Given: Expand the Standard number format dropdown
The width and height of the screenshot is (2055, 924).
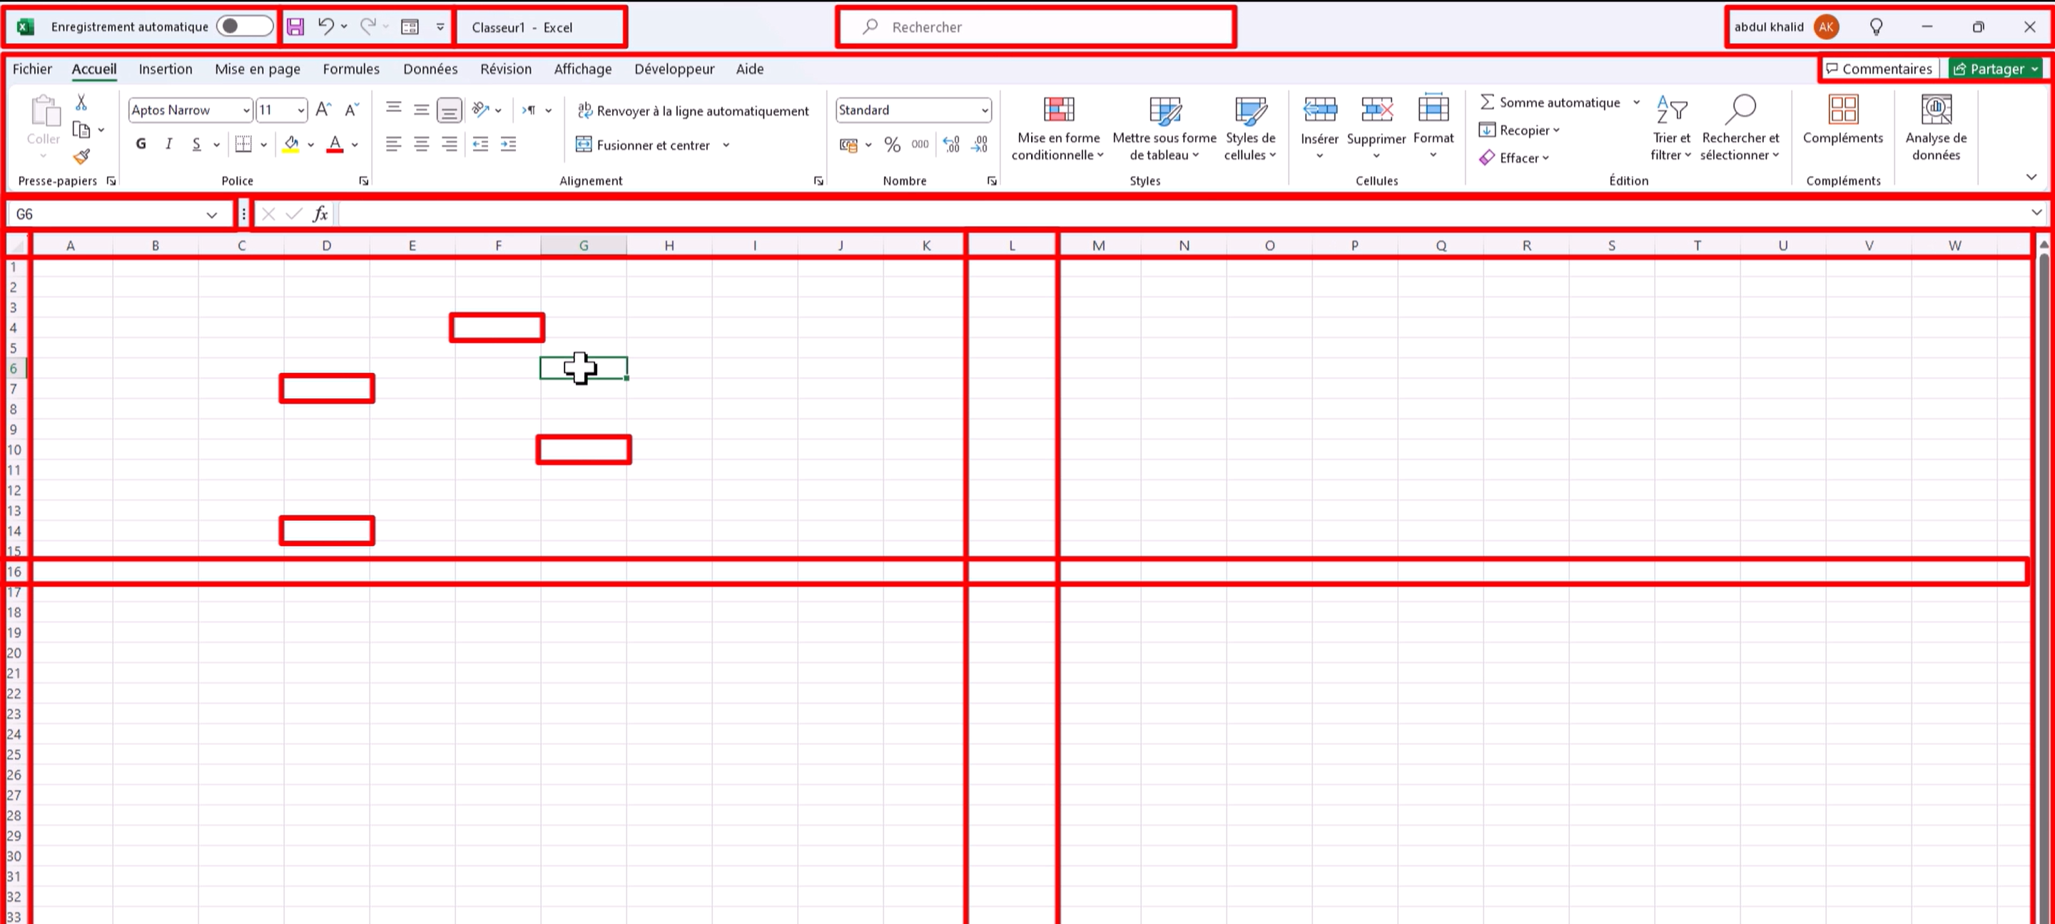Looking at the screenshot, I should pos(985,110).
